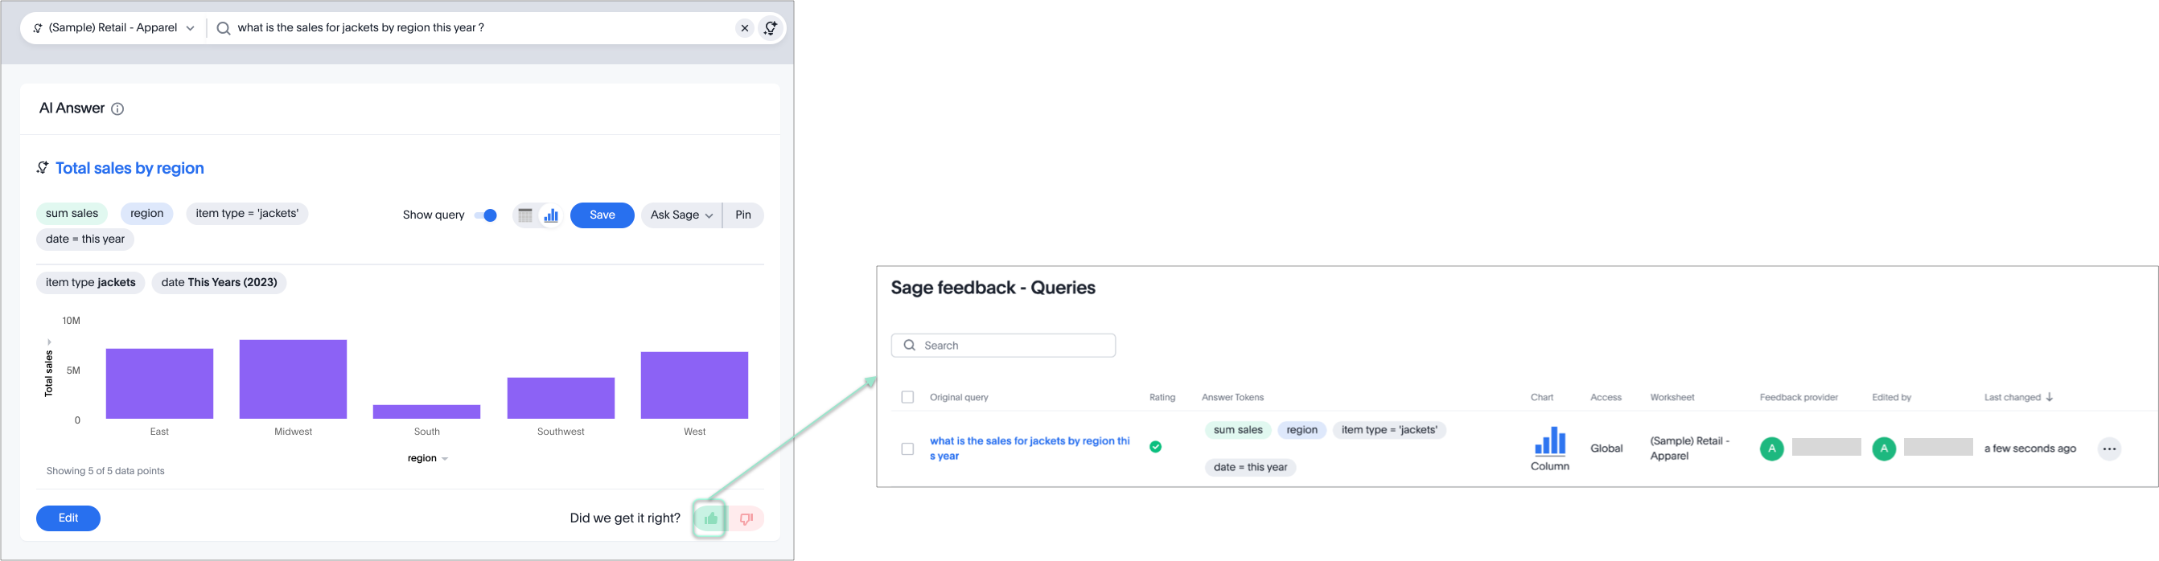The image size is (2159, 561).
Task: Switch to chart view icon
Action: click(551, 216)
